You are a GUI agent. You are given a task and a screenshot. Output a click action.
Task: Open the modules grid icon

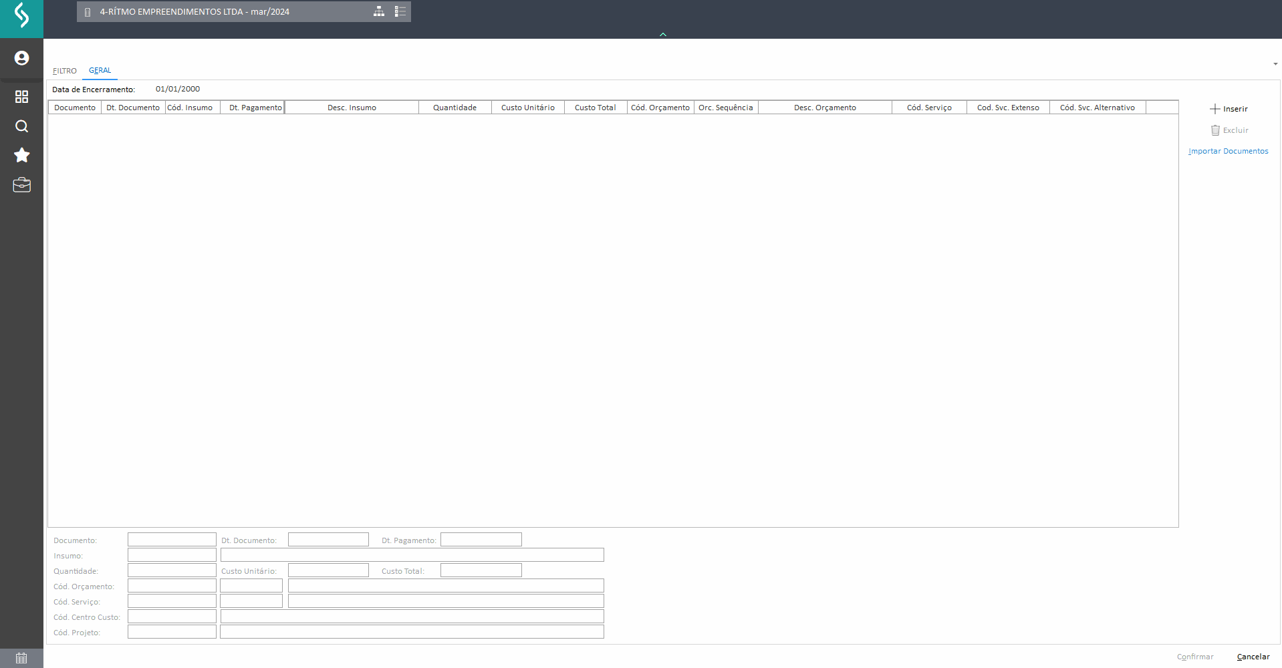pos(21,97)
